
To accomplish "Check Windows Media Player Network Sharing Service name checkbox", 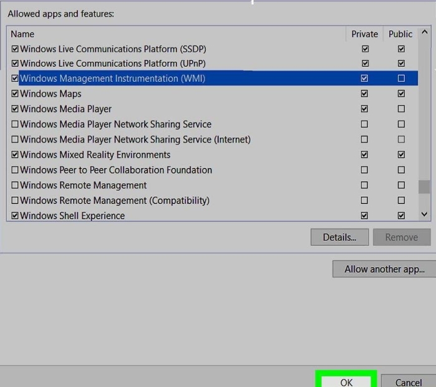I will [15, 124].
